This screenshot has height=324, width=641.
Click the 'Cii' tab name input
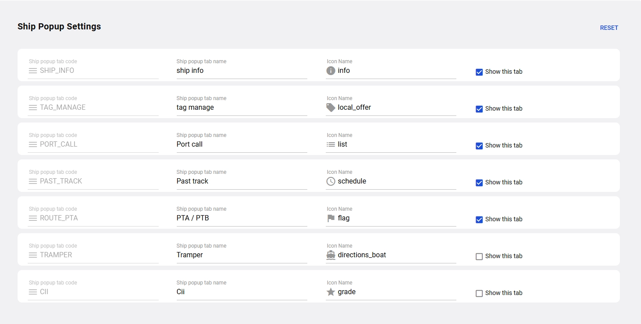coord(241,292)
